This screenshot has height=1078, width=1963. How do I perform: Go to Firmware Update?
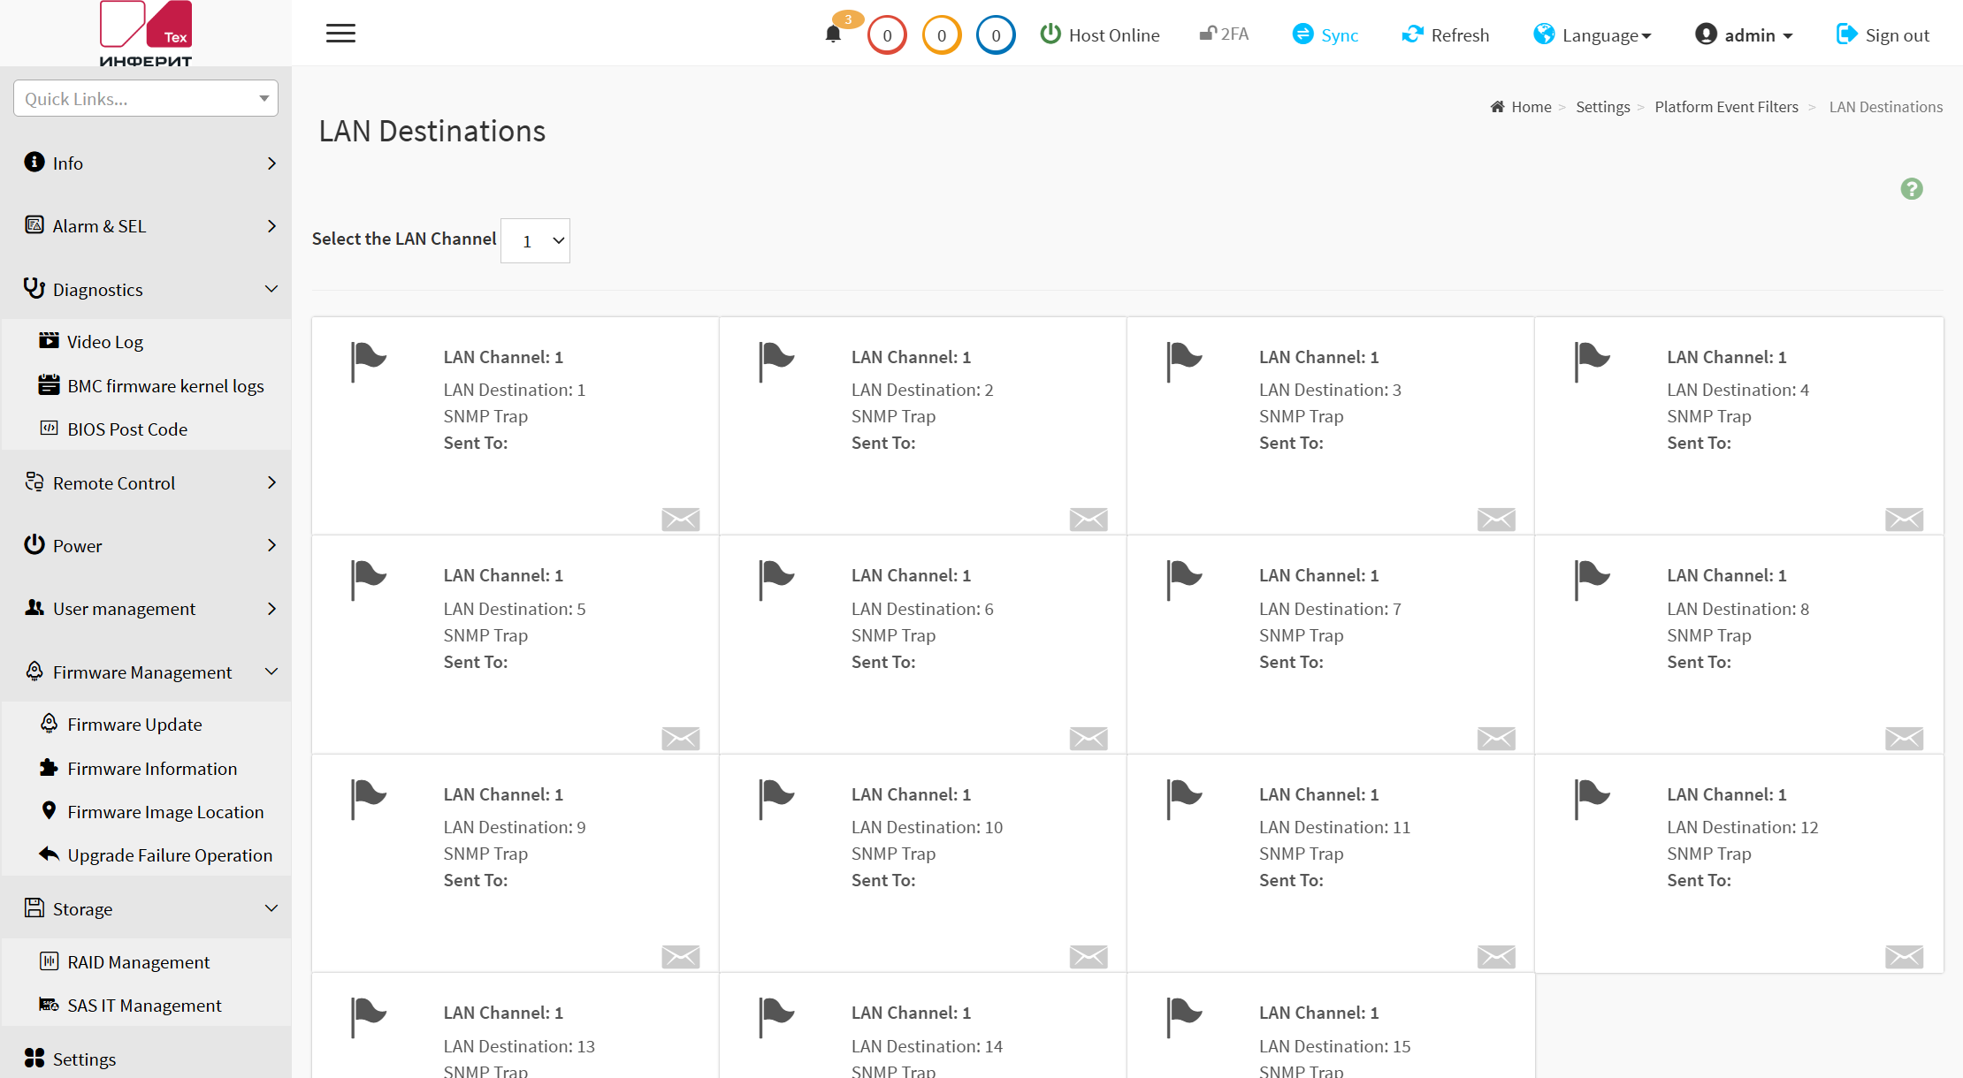pyautogui.click(x=134, y=725)
